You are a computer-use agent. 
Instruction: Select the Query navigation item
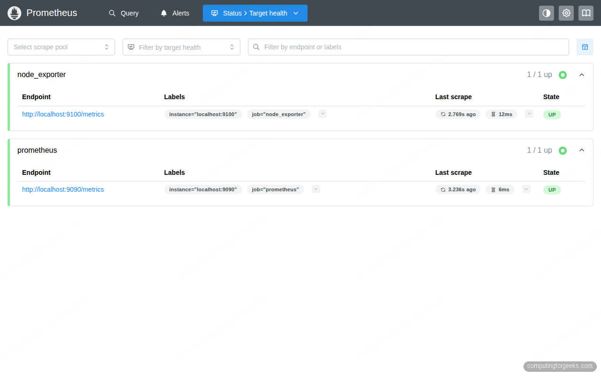click(x=123, y=13)
